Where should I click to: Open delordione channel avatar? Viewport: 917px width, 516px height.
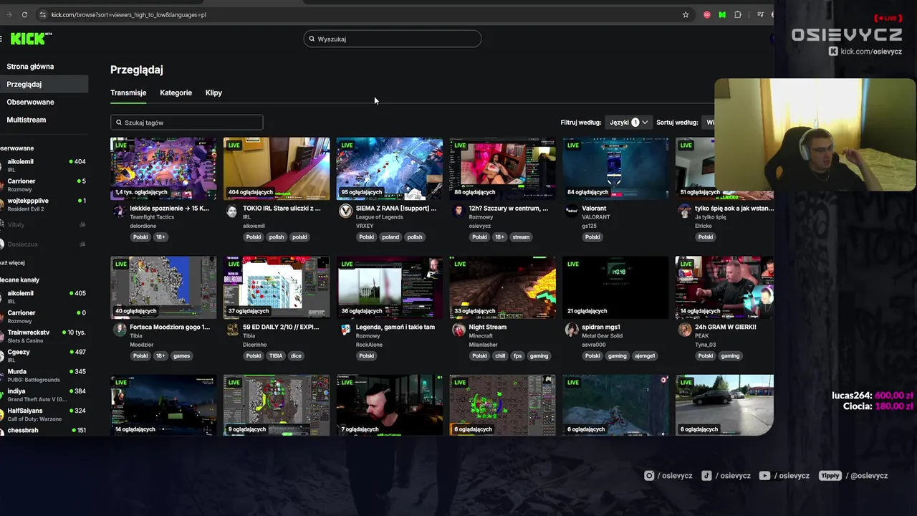coord(119,211)
